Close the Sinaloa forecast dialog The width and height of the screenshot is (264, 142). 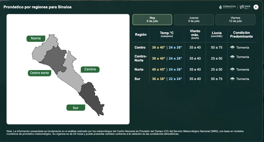click(x=256, y=7)
